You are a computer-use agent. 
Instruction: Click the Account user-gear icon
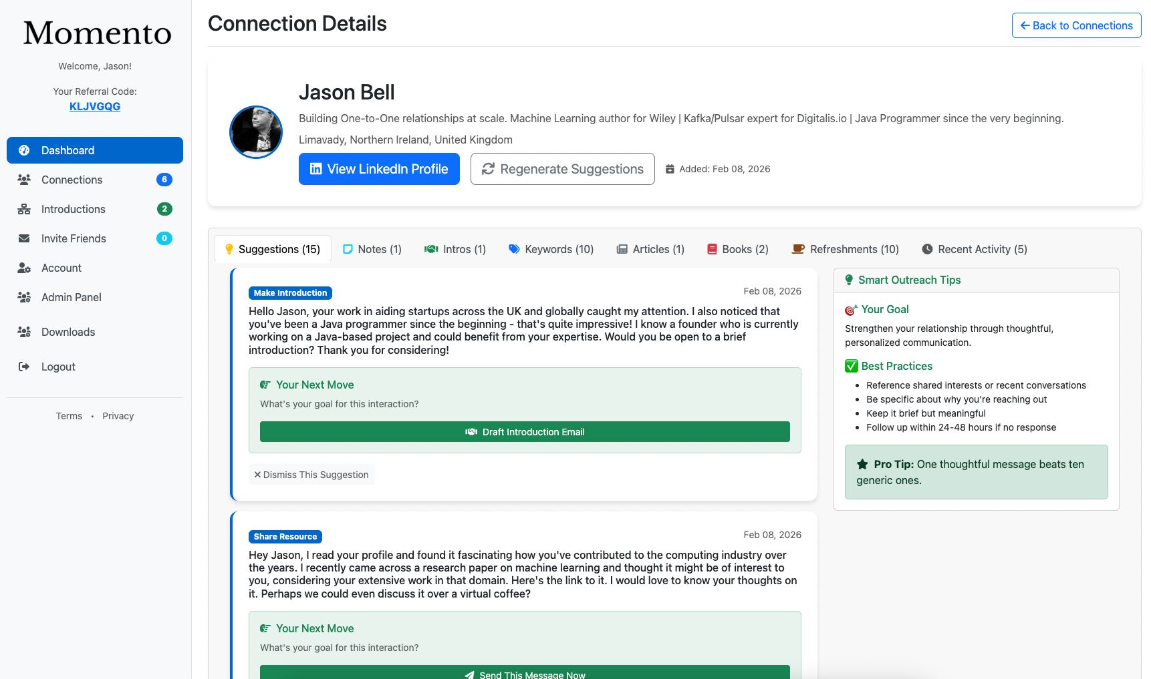[x=24, y=268]
